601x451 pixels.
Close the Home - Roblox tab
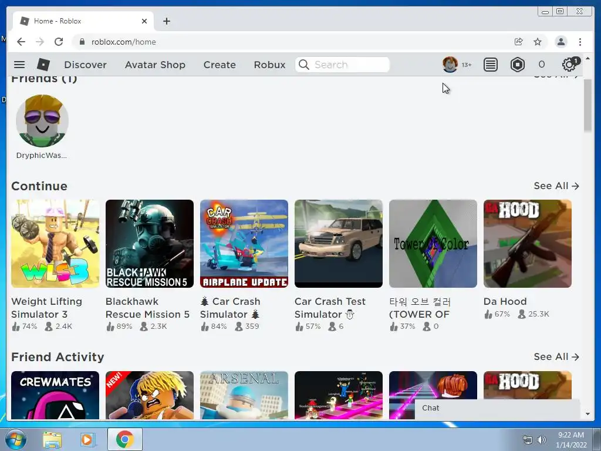144,21
